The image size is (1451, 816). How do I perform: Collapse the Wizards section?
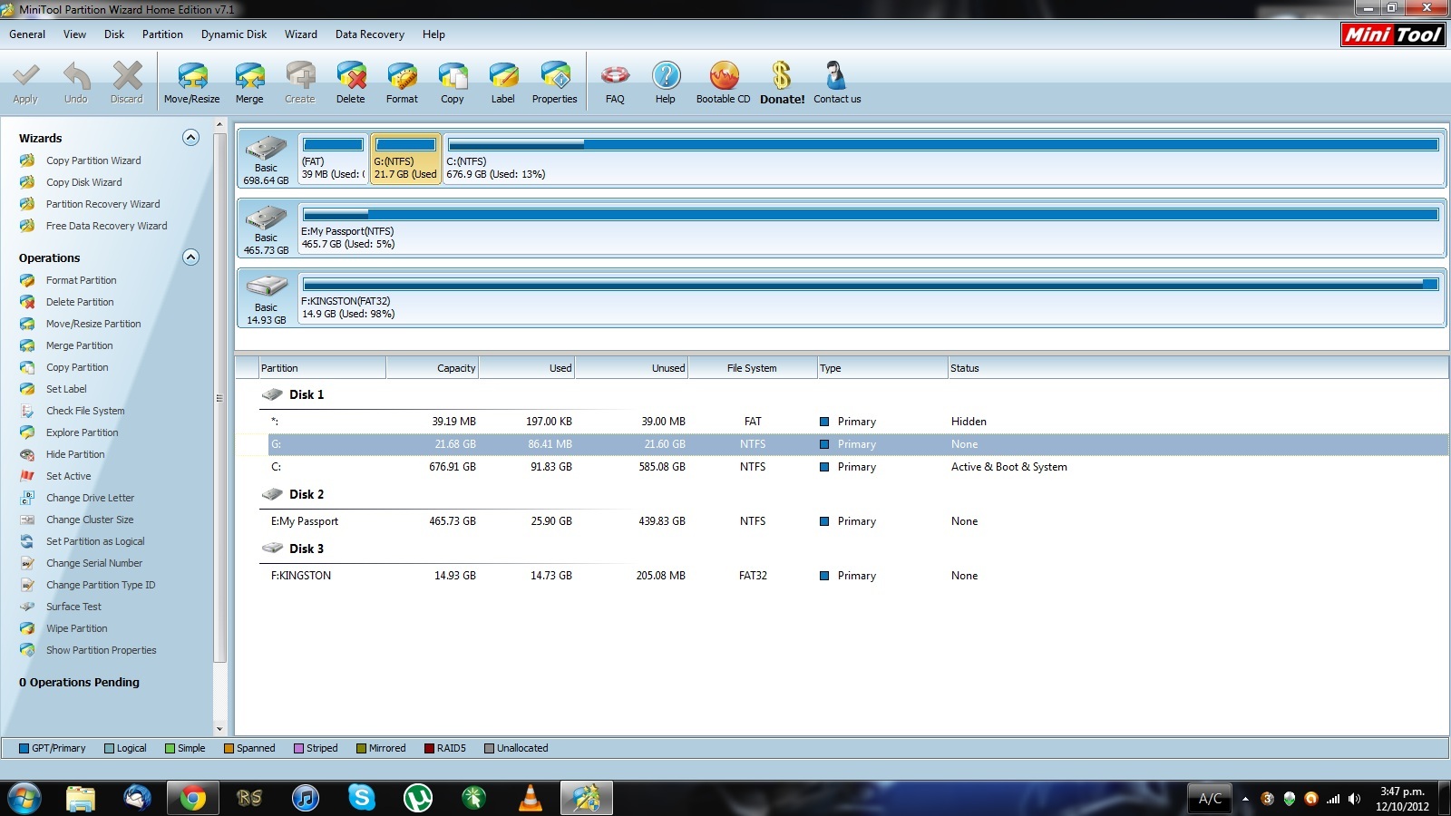190,138
